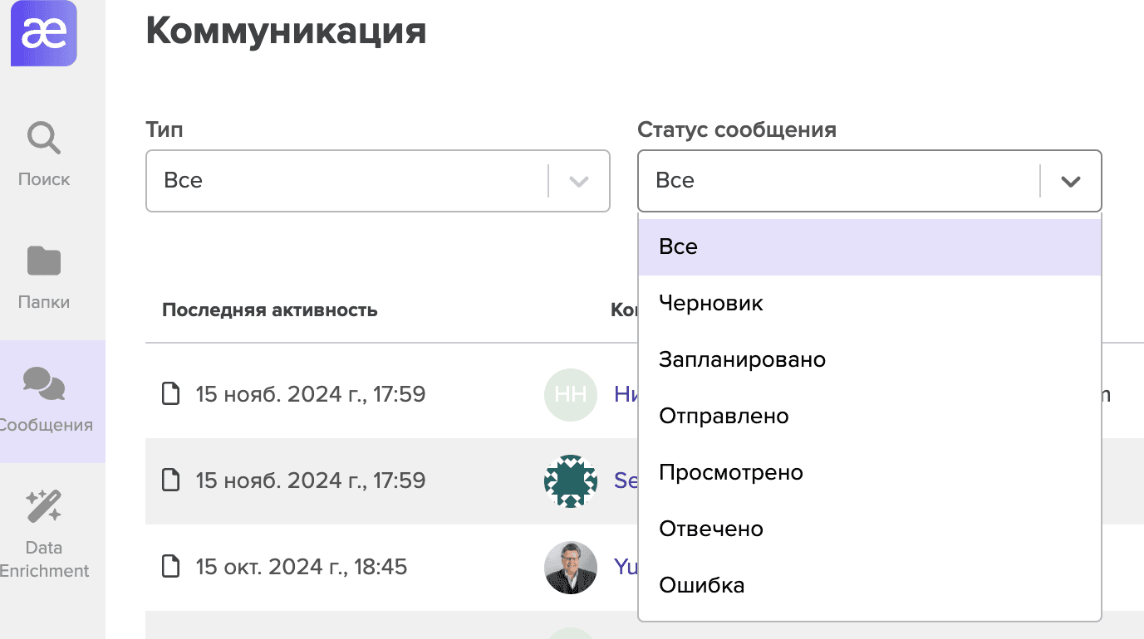The width and height of the screenshot is (1144, 639).
Task: Select Запланировано status option
Action: click(742, 360)
